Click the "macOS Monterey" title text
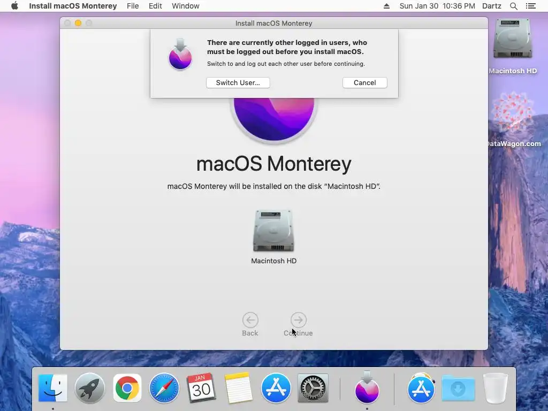Screen dimensions: 548x411 (273, 164)
